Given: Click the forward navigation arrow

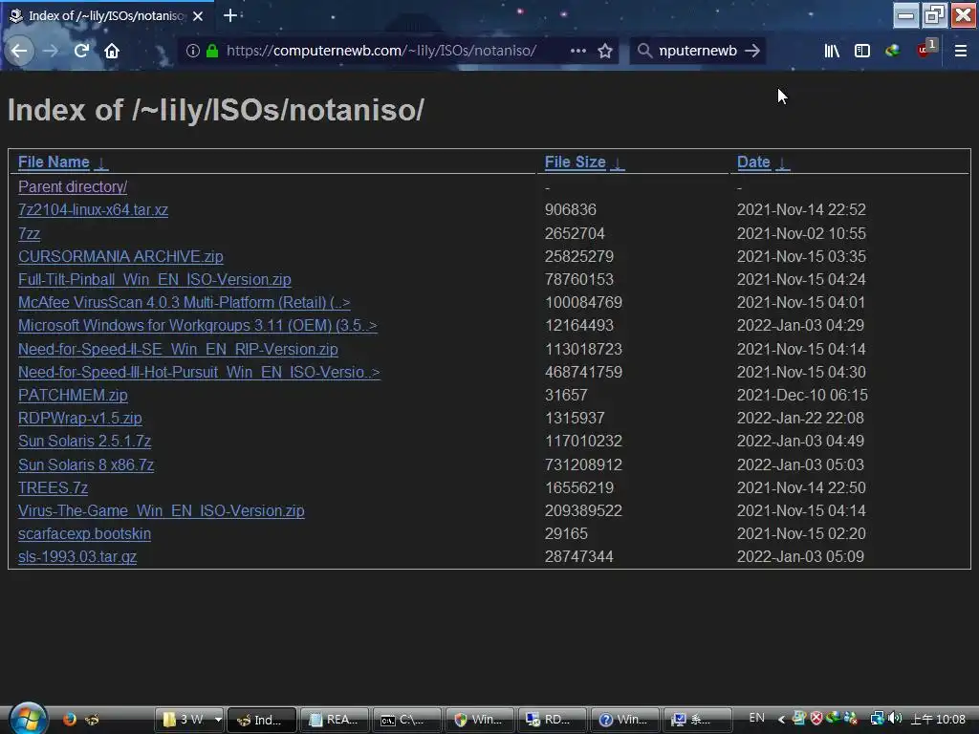Looking at the screenshot, I should click(x=51, y=51).
